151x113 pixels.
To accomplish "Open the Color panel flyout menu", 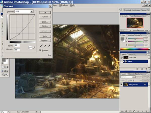I will point(149,35).
